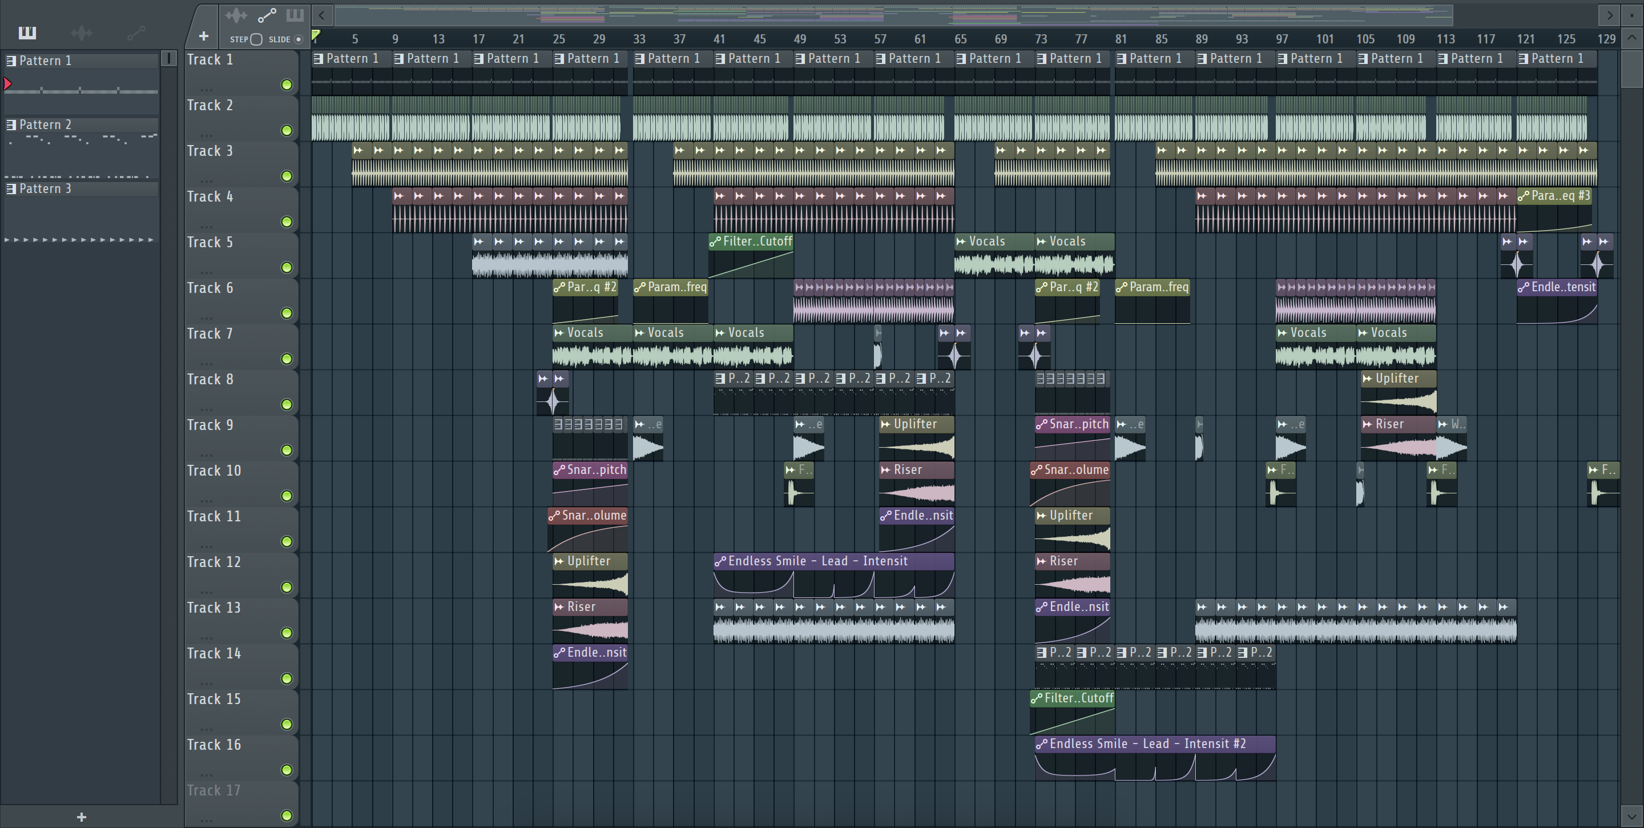This screenshot has height=828, width=1644.
Task: Select the Snar..olume clip on Track 10
Action: coord(1070,483)
